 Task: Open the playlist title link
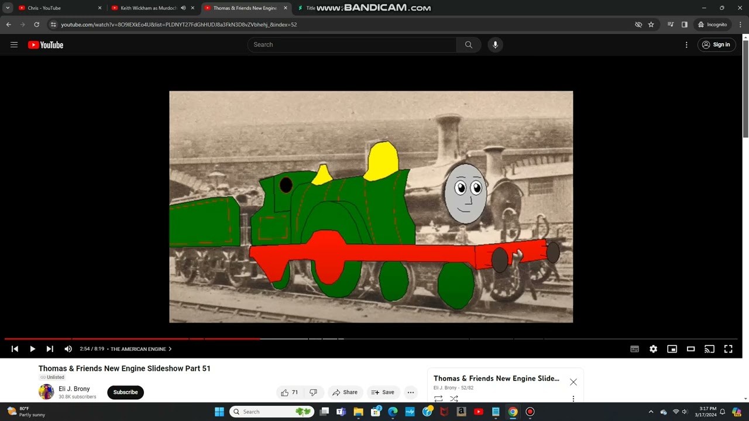click(x=496, y=378)
